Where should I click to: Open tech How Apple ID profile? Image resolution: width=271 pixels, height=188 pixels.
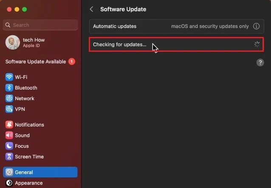coord(25,42)
